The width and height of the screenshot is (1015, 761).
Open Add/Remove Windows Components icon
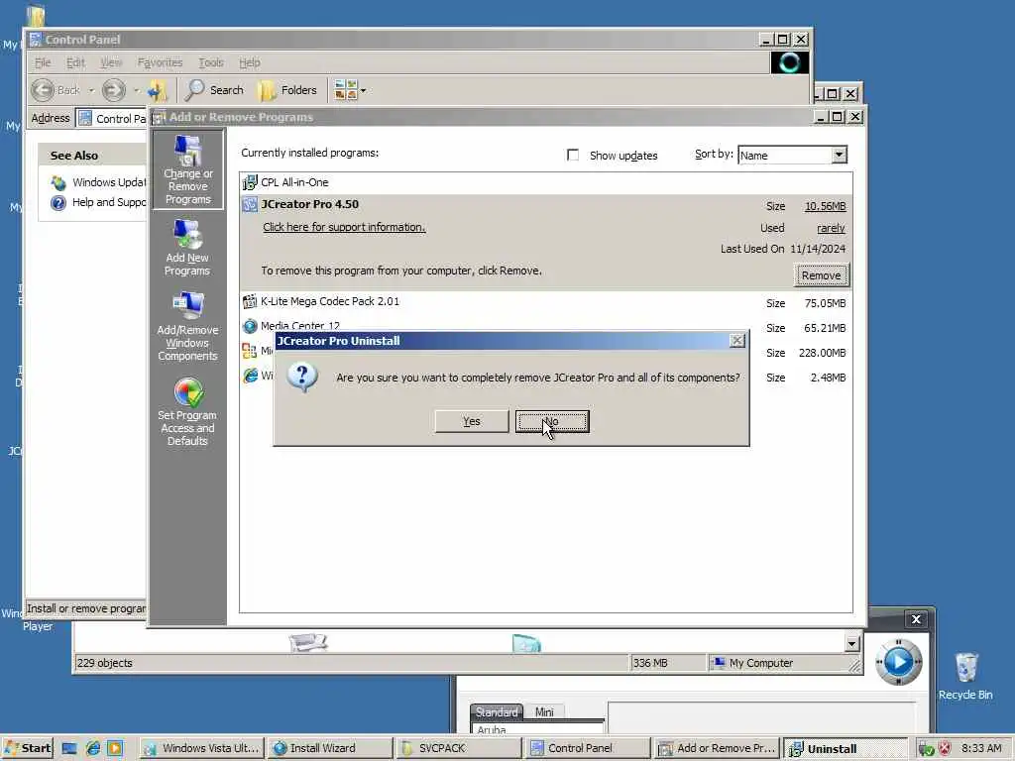[x=187, y=326]
